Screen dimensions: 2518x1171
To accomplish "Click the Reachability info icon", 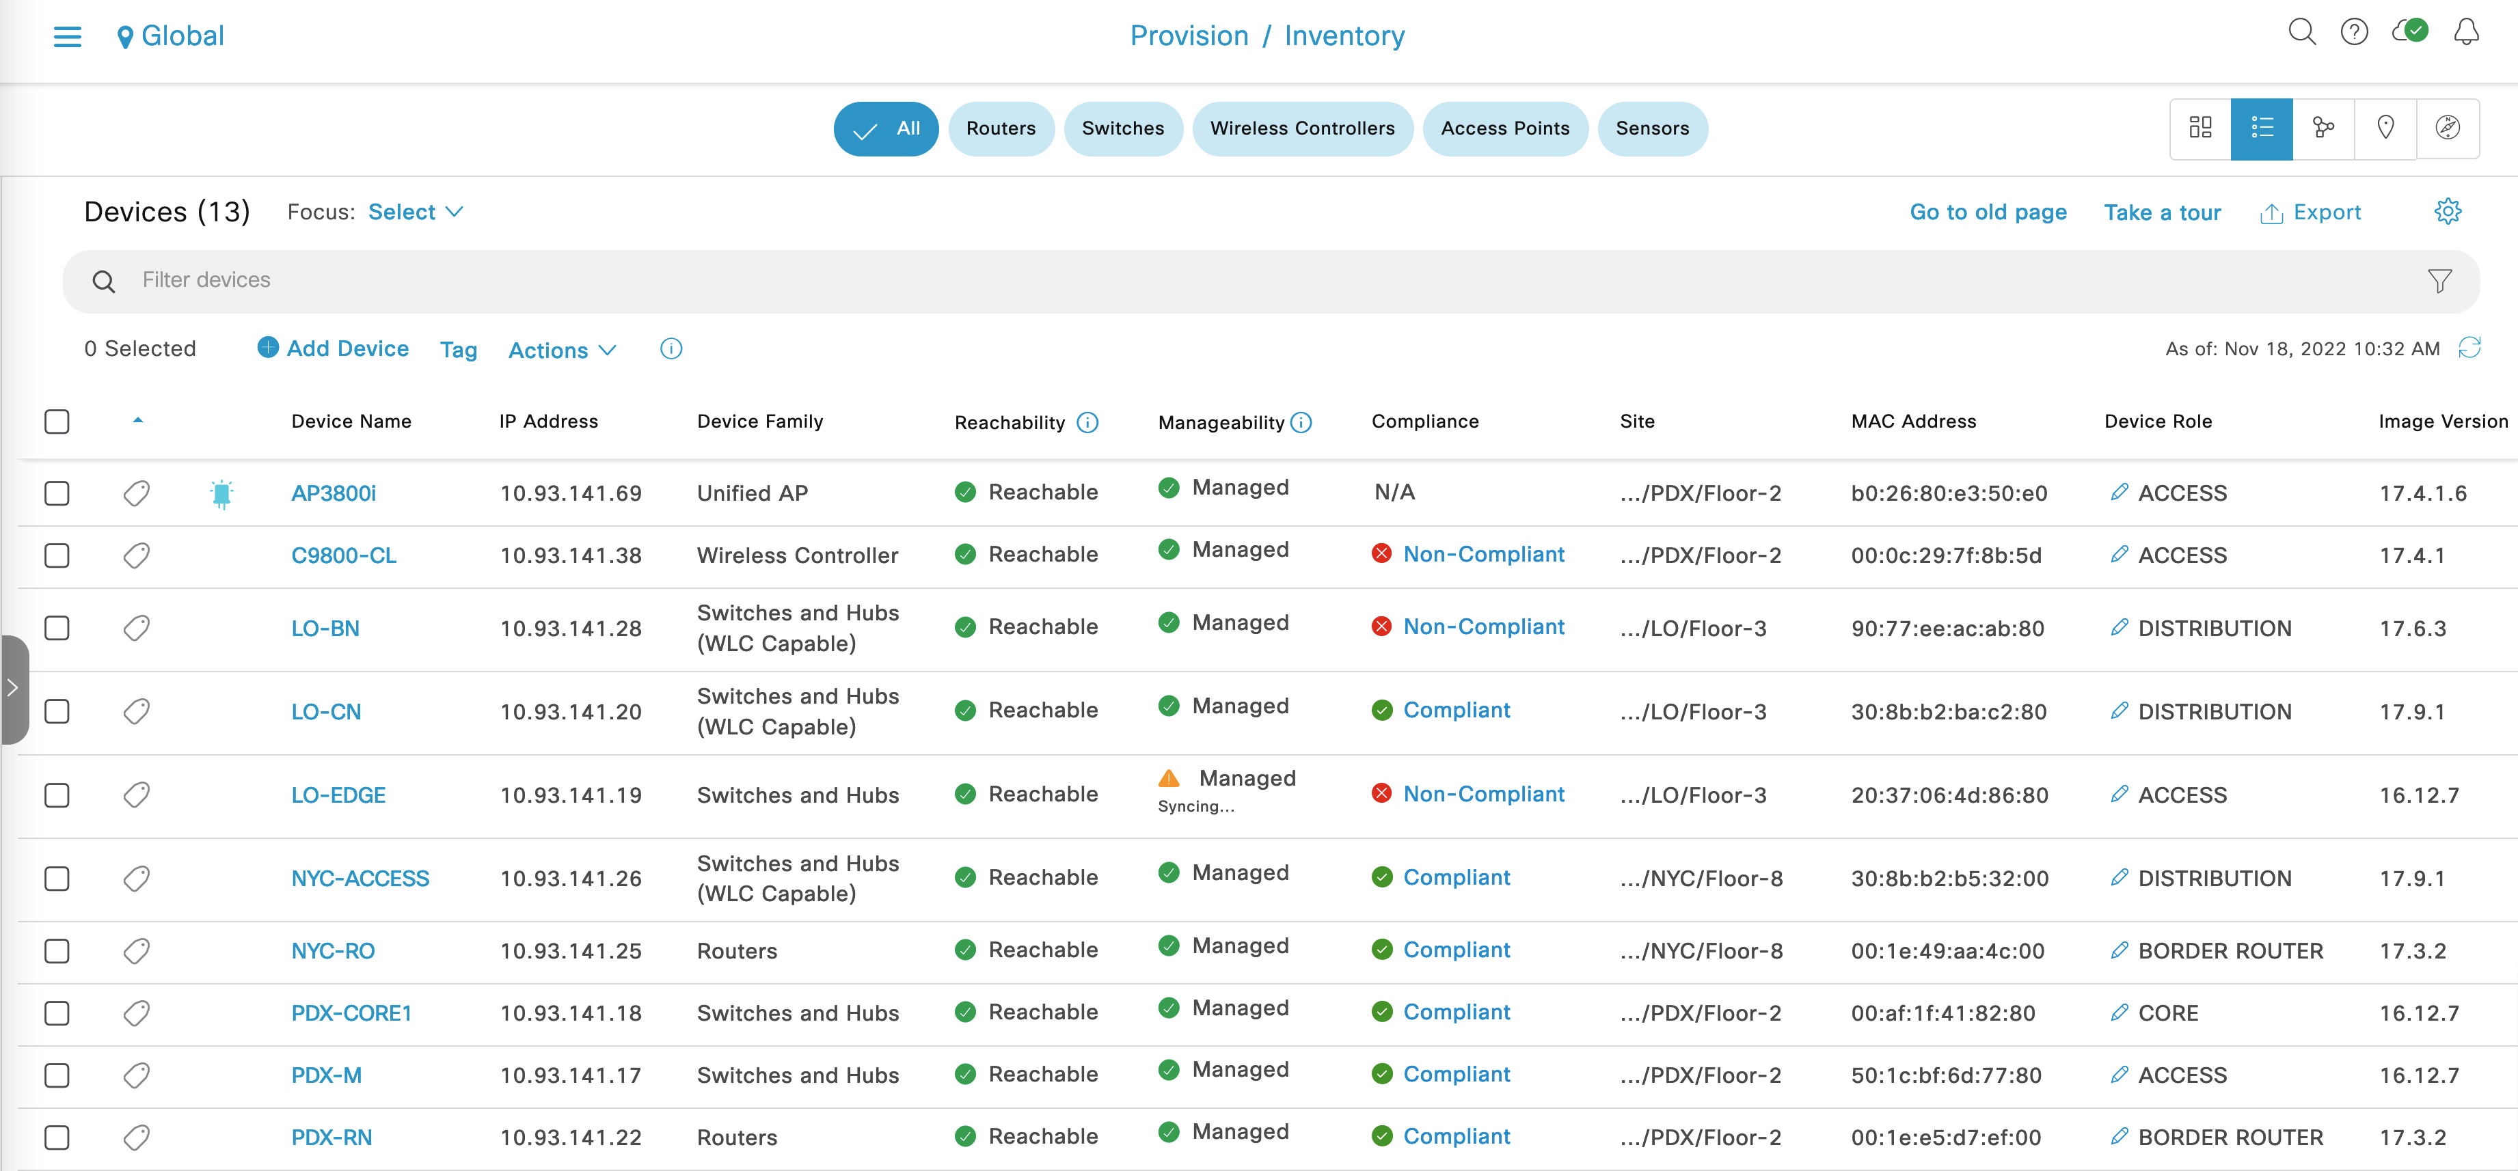I will click(x=1087, y=422).
